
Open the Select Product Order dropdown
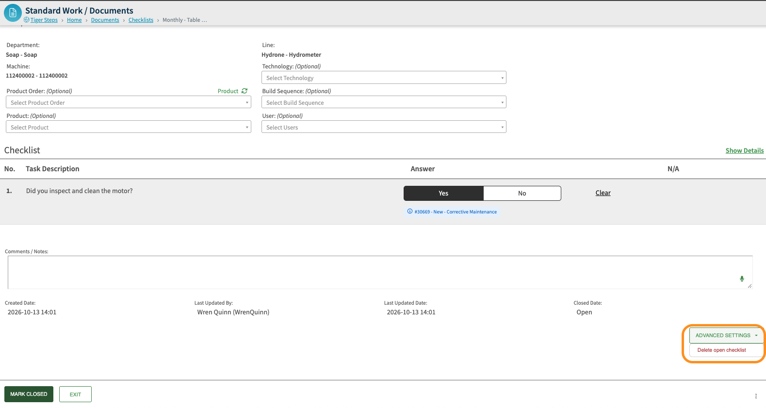(x=129, y=102)
